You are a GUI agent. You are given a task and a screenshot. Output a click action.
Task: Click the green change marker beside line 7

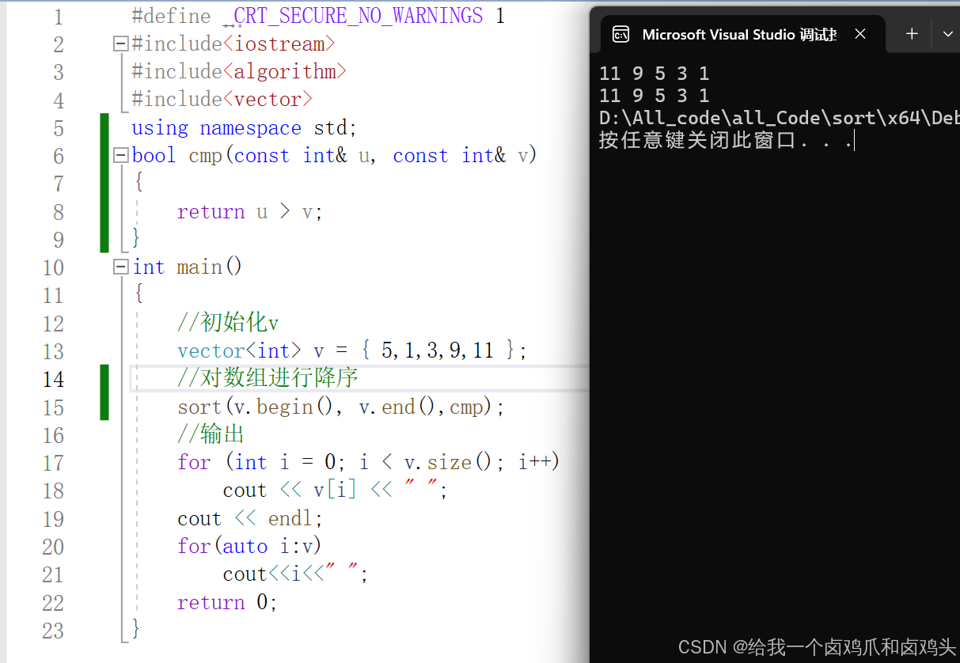(x=104, y=183)
